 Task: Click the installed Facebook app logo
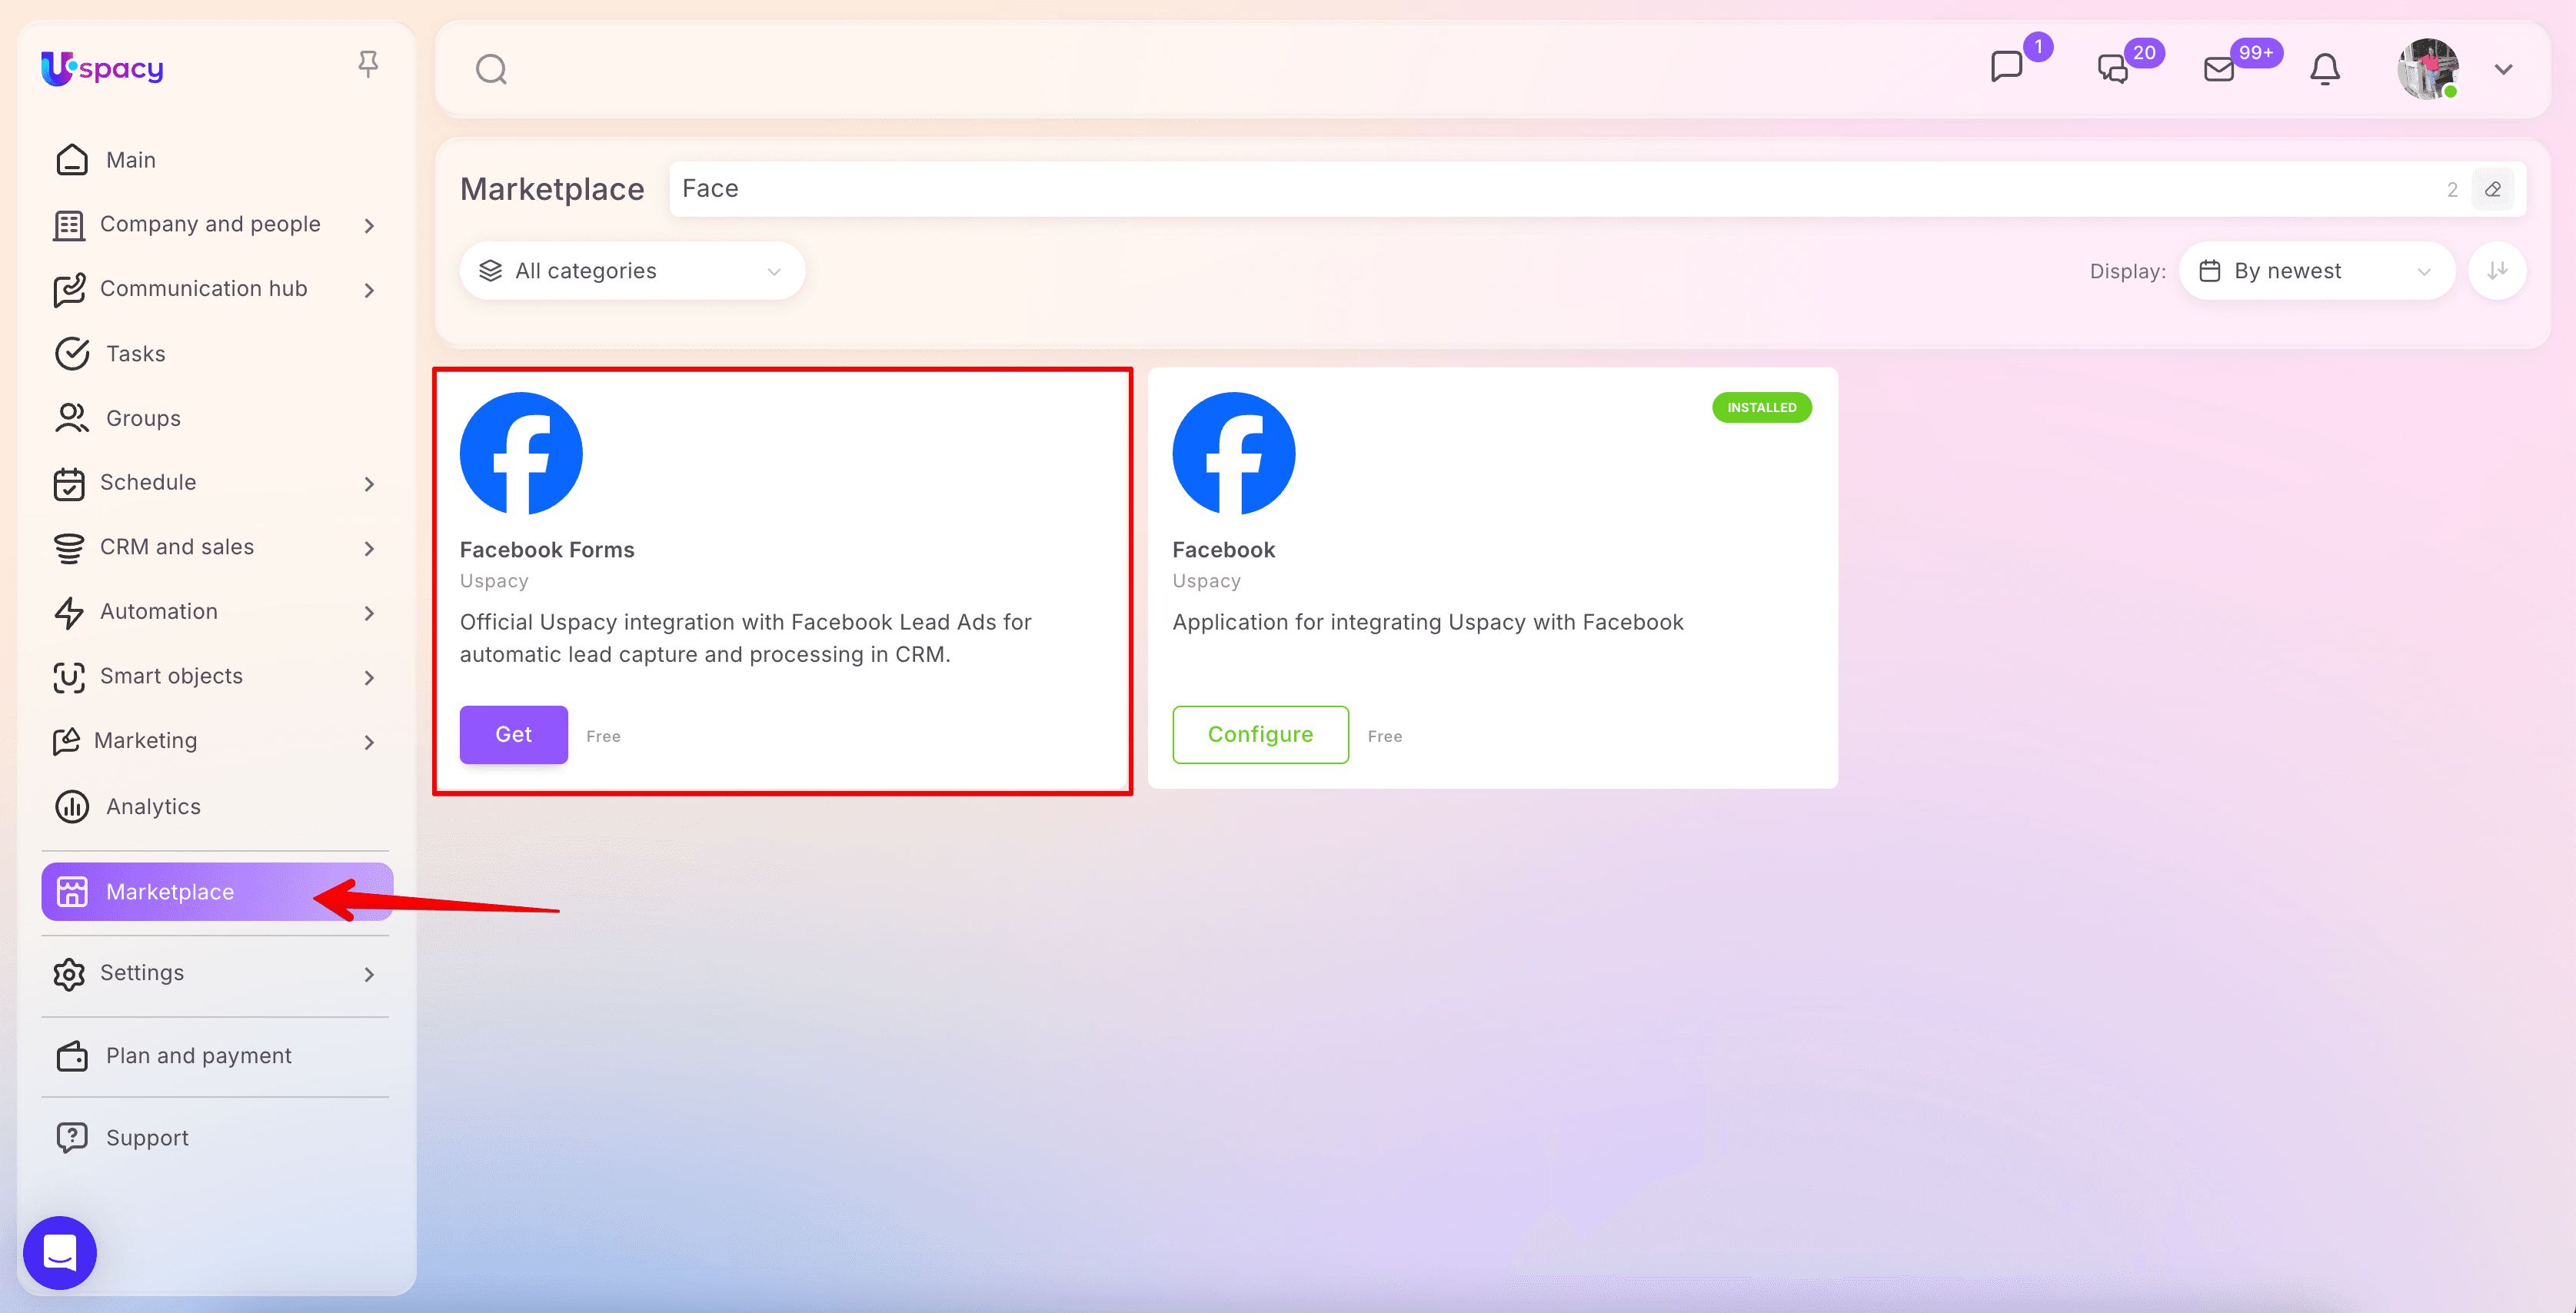pos(1234,453)
